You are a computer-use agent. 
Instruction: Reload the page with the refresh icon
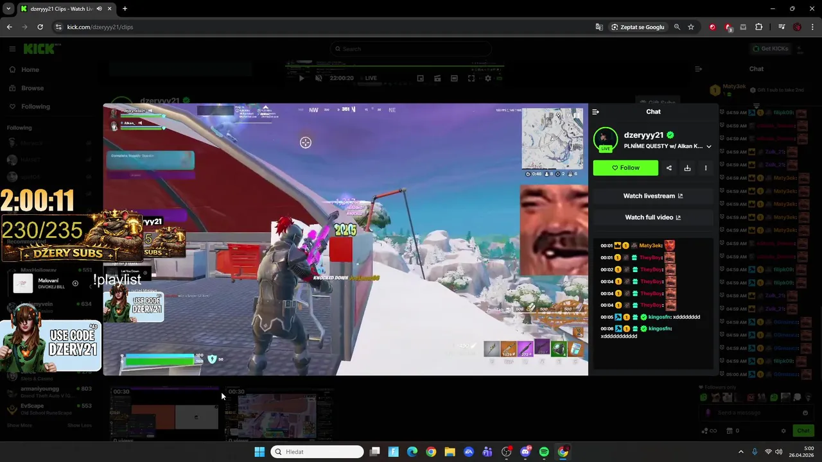click(40, 27)
